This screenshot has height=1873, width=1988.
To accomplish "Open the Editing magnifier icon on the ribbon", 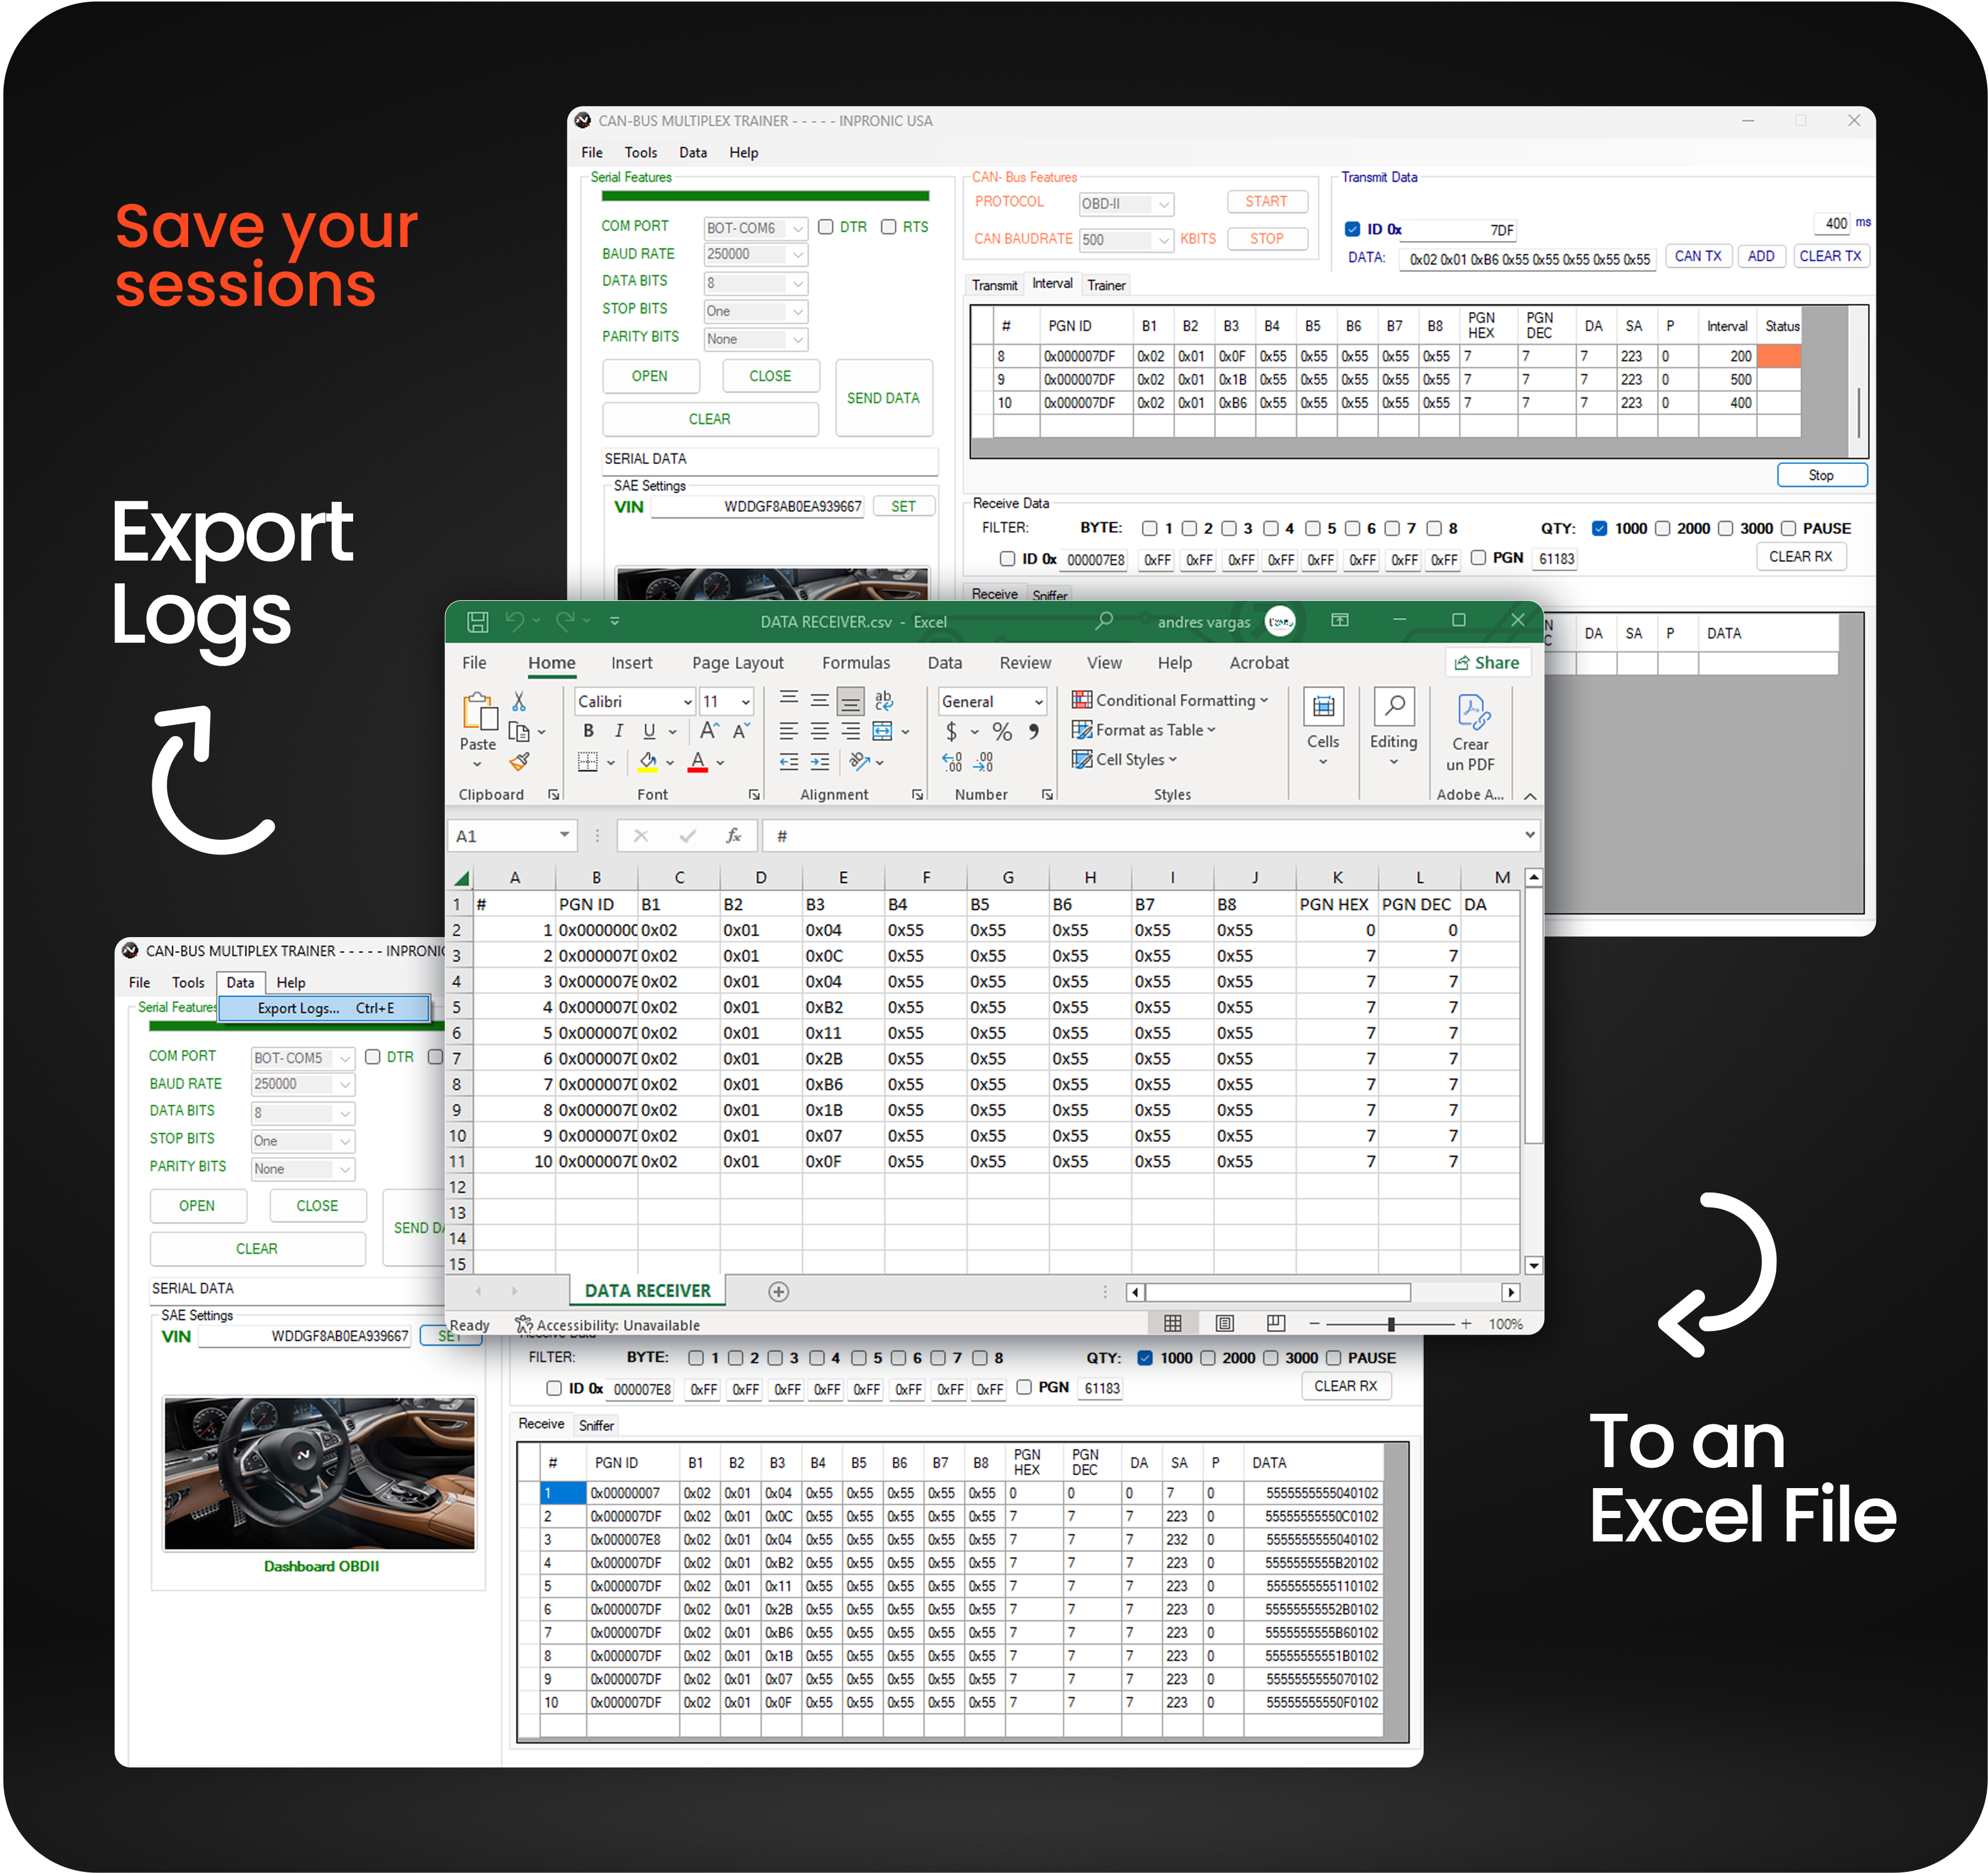I will [1394, 707].
